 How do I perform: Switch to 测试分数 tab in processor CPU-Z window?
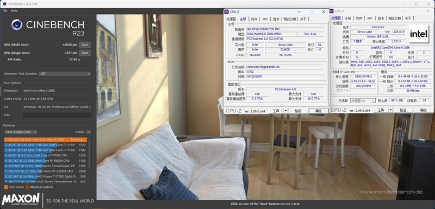[395, 18]
